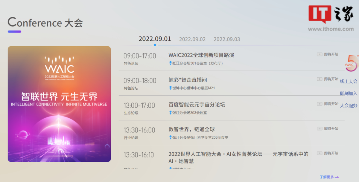Image resolution: width=359 pixels, height=182 pixels.
Task: Click the 生态论坛 category label
Action: tap(131, 113)
